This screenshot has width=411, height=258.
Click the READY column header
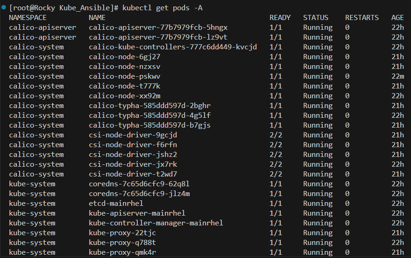[280, 18]
